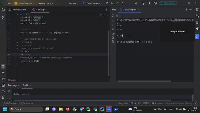
Task: Click line and column 20:14 indicator
Action: [133, 103]
